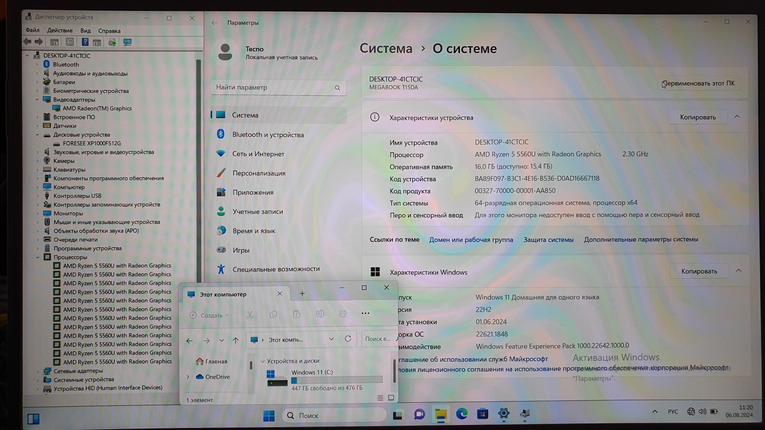The image size is (765, 430).
Task: Click the three-dots more options in Explorer
Action: click(x=365, y=313)
